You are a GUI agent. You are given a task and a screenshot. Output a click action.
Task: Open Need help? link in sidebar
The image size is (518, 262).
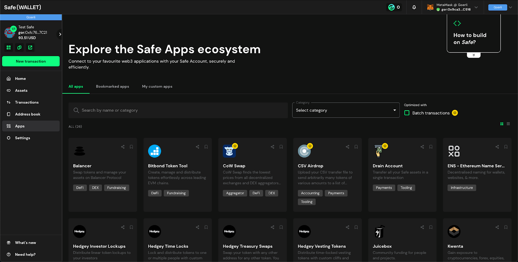[x=25, y=255]
